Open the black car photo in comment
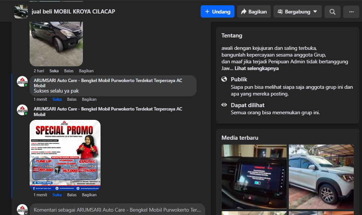Screen dimensions: 362x215 coord(56,44)
